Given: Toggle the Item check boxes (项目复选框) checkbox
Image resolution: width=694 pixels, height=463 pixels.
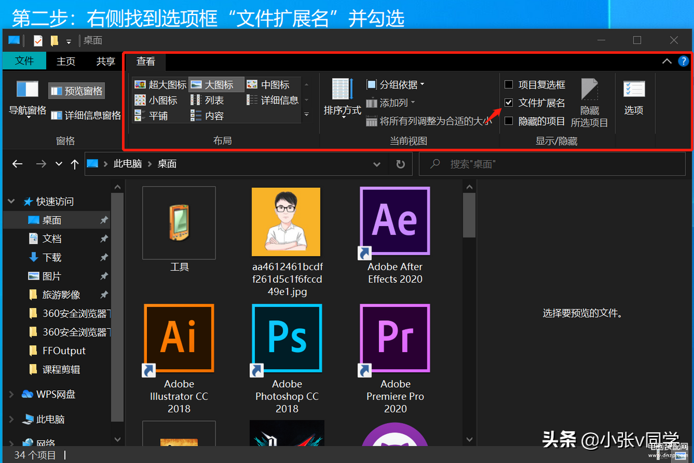Looking at the screenshot, I should [x=509, y=84].
